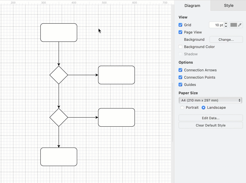The image size is (246, 183).
Task: Click the Change... background button
Action: pyautogui.click(x=226, y=39)
